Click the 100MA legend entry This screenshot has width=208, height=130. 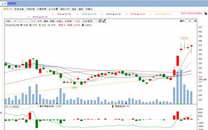[x=160, y=14]
